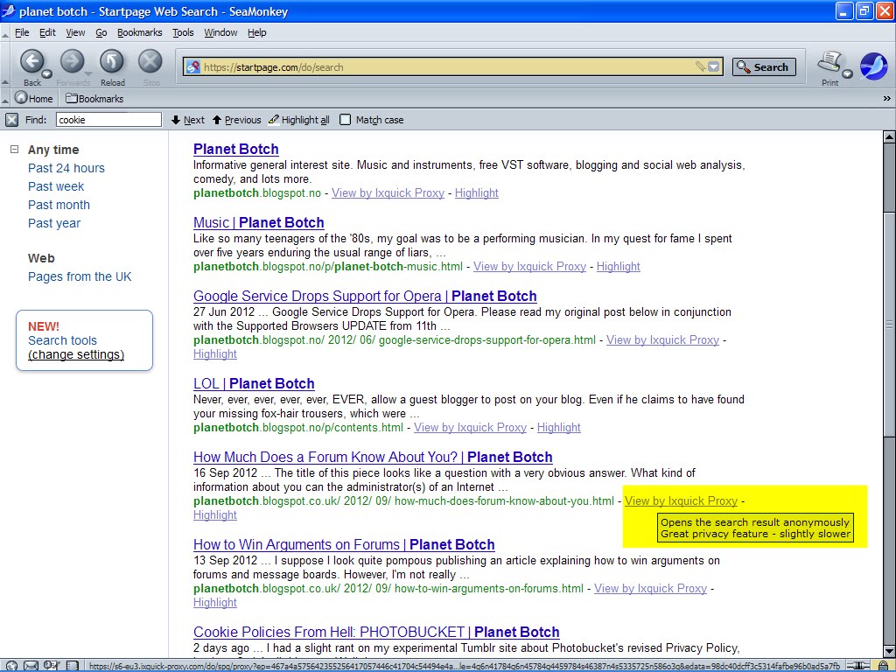This screenshot has height=672, width=896.
Task: Open the Window menu
Action: pos(220,32)
